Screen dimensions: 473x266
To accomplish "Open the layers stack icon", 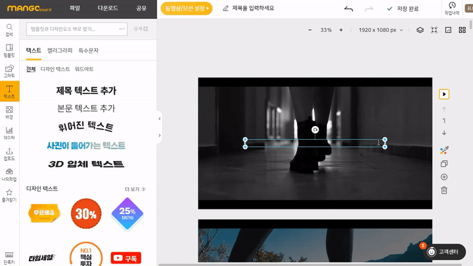I will coord(420,30).
